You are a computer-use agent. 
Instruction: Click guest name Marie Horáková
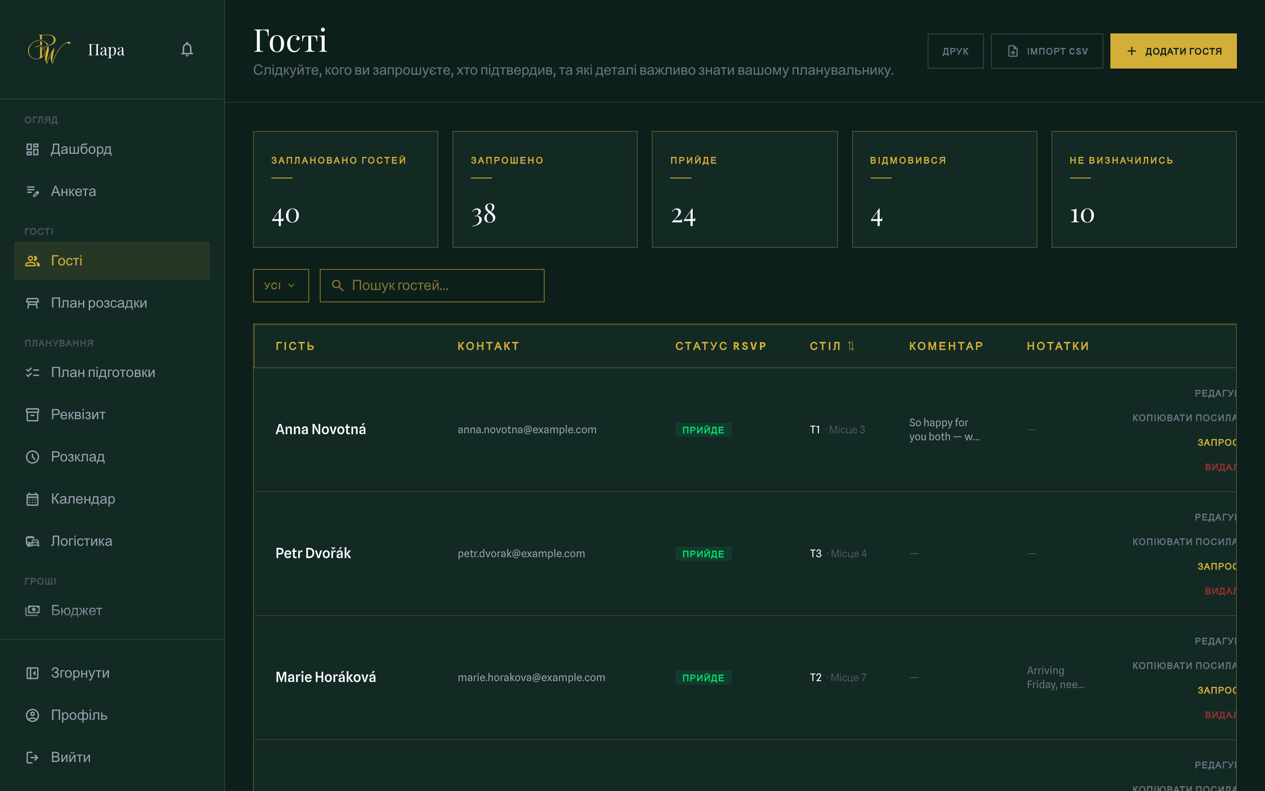[325, 678]
